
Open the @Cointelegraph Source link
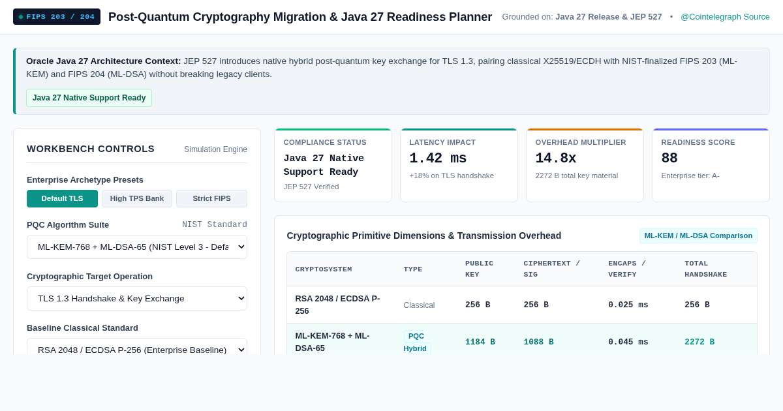click(725, 17)
